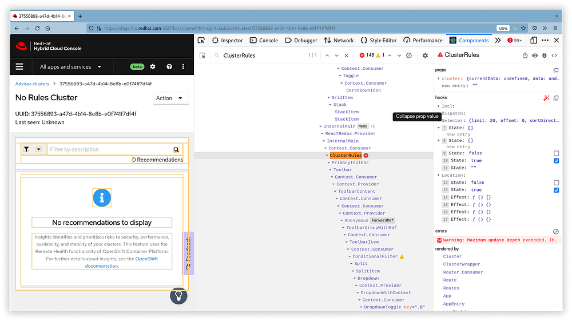Click the beta badge toggle
The image size is (572, 321).
[137, 66]
